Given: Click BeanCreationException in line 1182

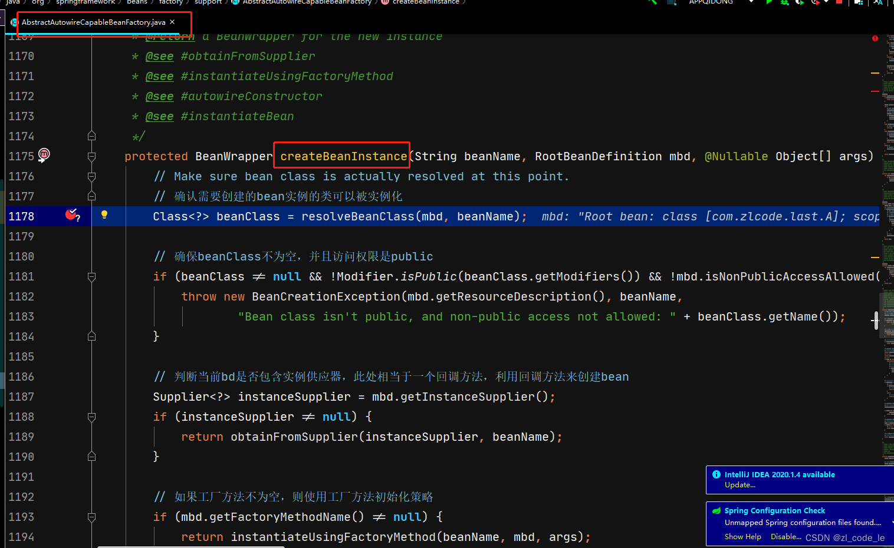Looking at the screenshot, I should [326, 296].
